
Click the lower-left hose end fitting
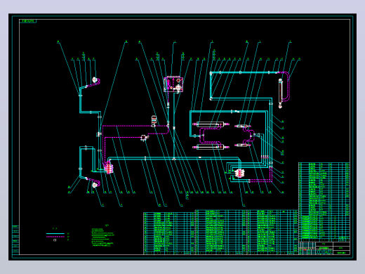[95, 185]
